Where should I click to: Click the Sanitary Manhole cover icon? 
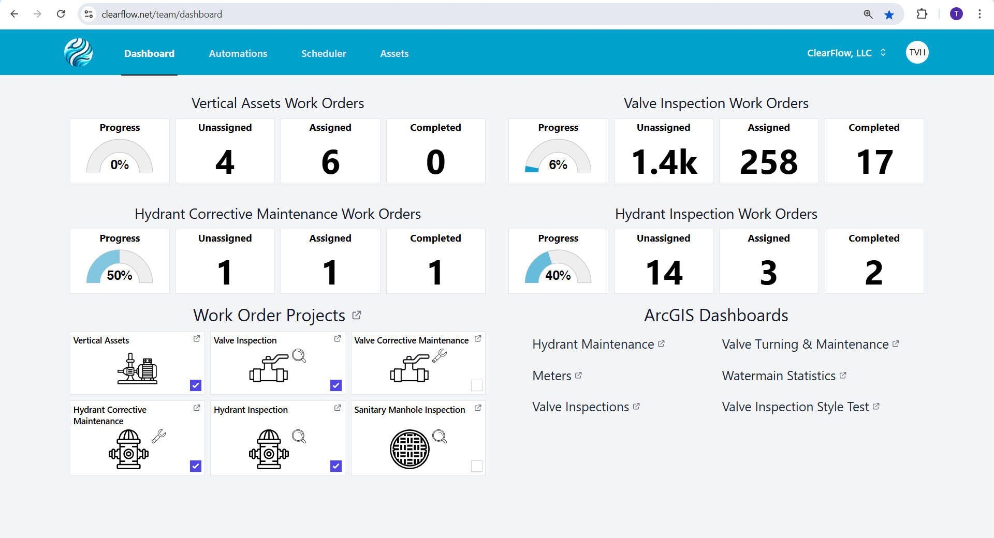coord(410,449)
